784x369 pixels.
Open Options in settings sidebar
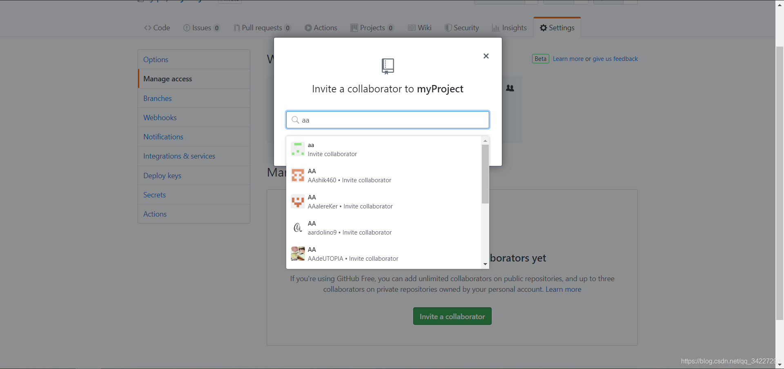194,60
